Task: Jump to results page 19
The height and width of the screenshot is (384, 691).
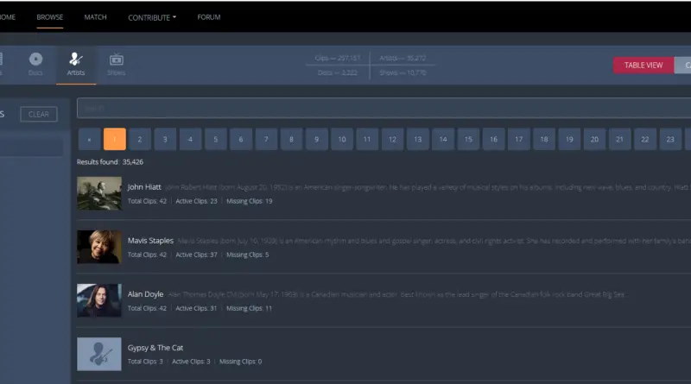Action: (x=569, y=139)
